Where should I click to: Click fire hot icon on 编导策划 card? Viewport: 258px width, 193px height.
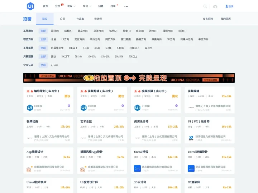coord(32,91)
